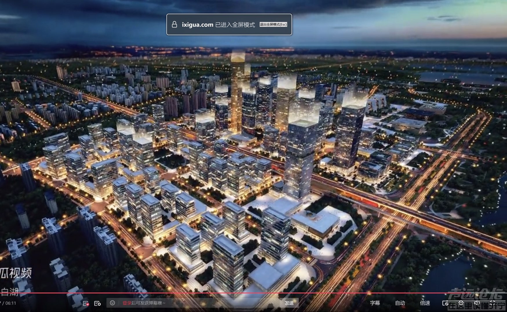Click the 06:11 duration time display
Viewport: 507px width, 312px height.
[x=11, y=303]
